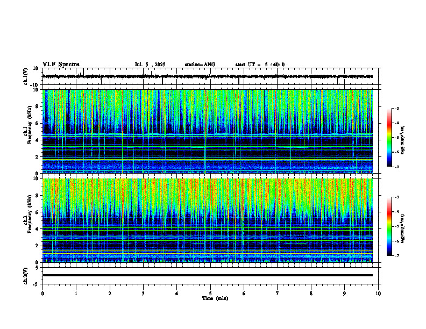
Task: Select the "start UT = 5:40:0" label
Action: point(260,65)
